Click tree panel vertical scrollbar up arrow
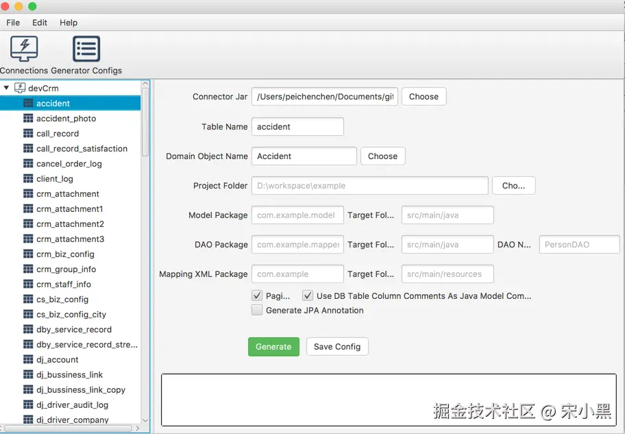 pyautogui.click(x=145, y=84)
